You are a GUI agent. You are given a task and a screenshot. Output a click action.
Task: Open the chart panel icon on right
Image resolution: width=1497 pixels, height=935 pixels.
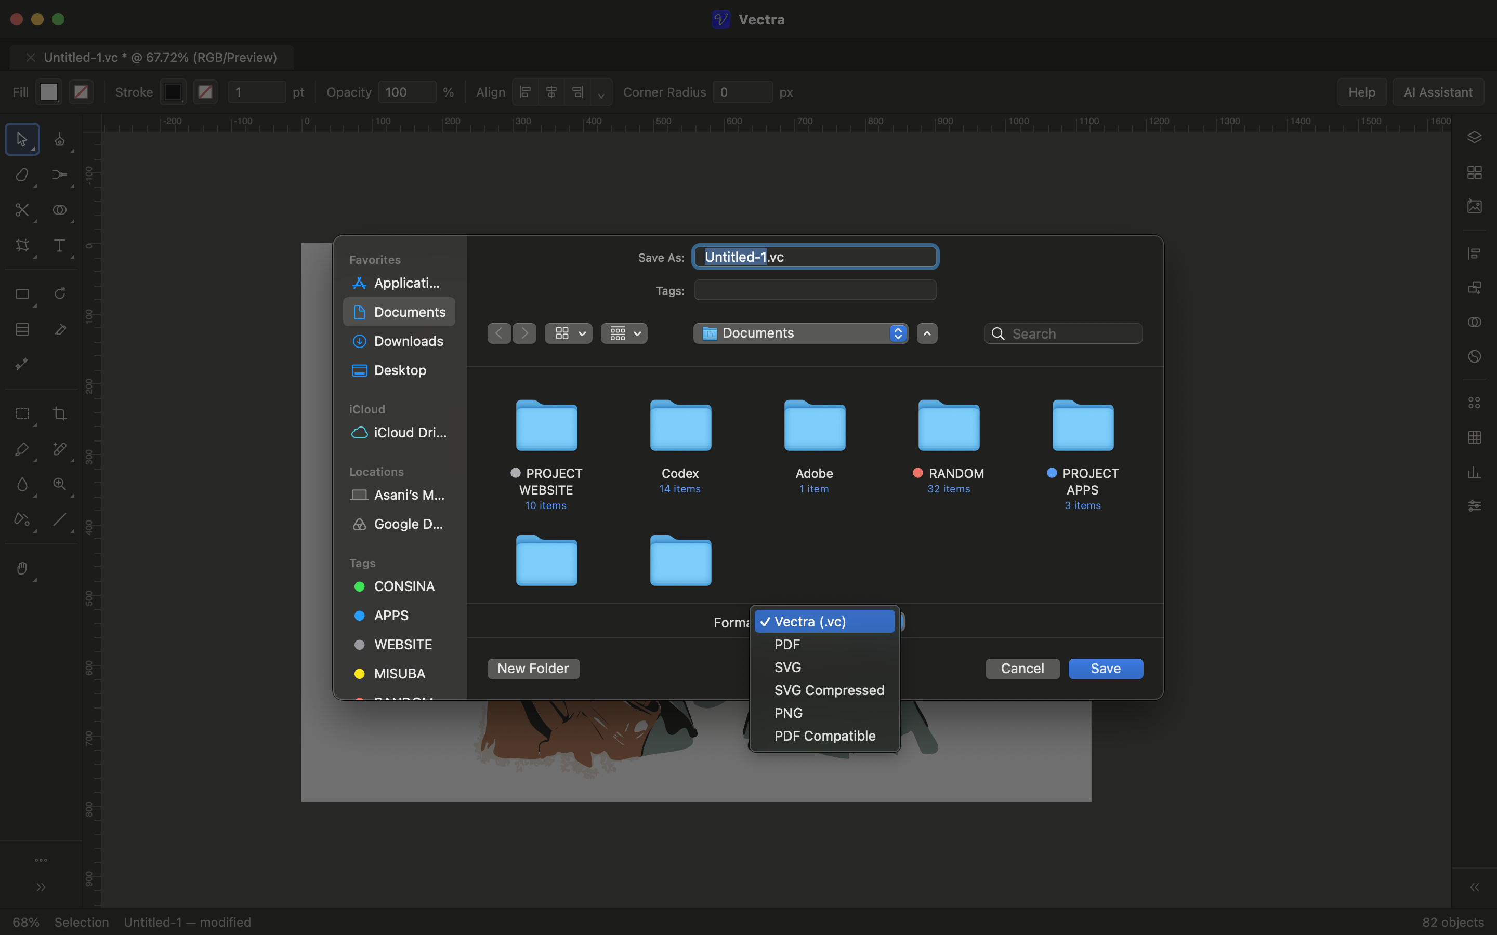(1474, 473)
